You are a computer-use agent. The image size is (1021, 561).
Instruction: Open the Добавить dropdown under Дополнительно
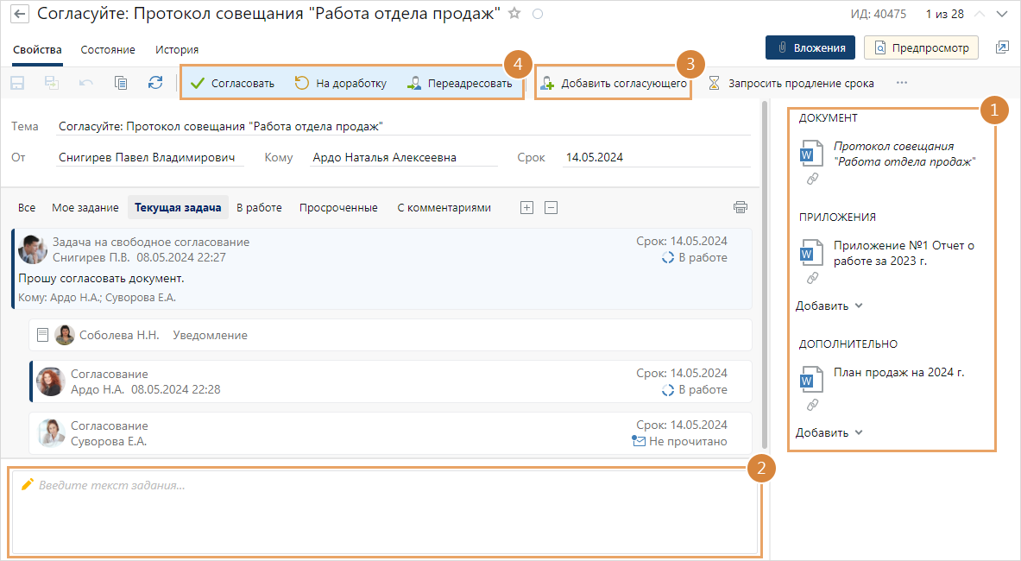(829, 432)
